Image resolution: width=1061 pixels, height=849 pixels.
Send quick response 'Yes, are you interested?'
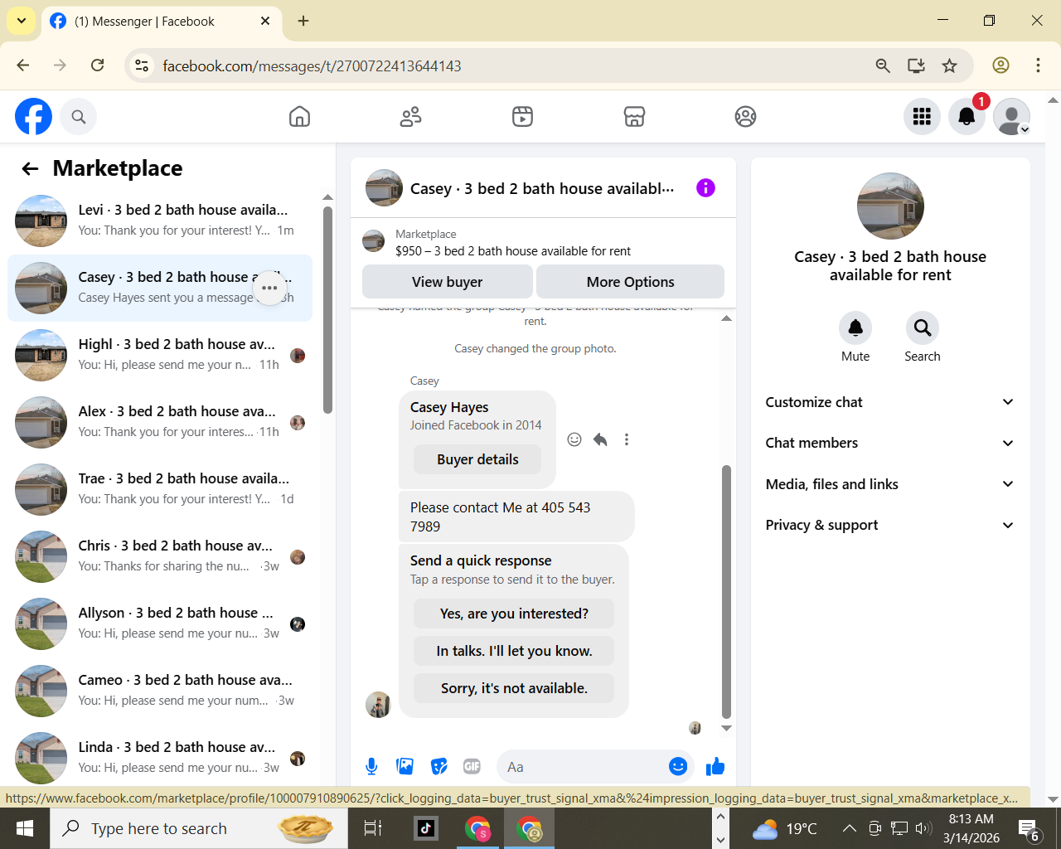click(x=514, y=614)
